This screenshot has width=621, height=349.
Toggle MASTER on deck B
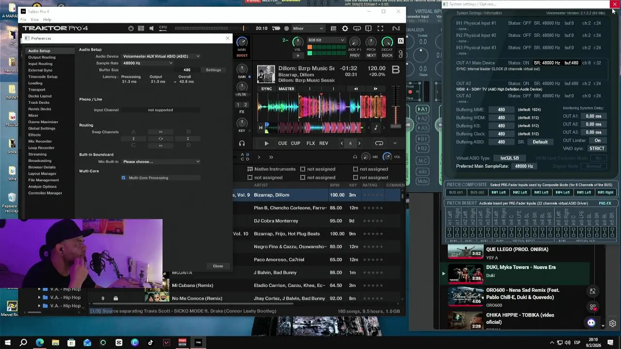click(x=286, y=89)
